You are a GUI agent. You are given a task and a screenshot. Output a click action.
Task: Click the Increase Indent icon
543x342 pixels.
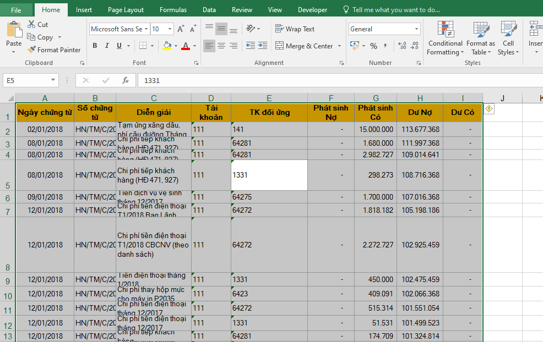pos(264,46)
